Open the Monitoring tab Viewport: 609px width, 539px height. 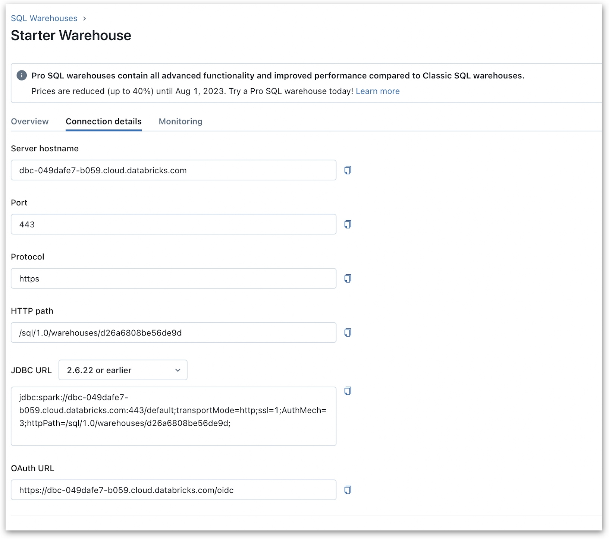click(180, 122)
